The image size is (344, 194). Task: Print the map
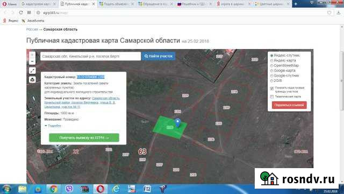coord(32,80)
